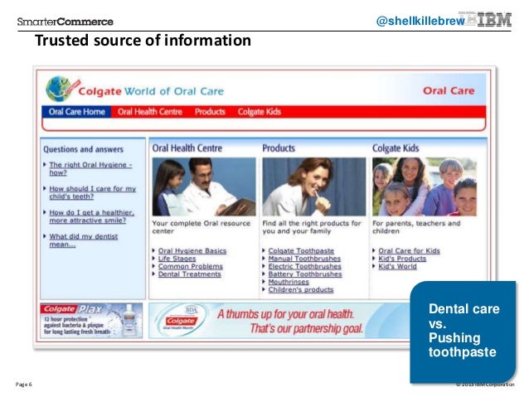529x397 pixels.
Task: Click the 'Oral Health Centre' column heading
Action: point(187,148)
